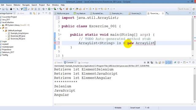Screen dimensions: 196x110
Task: Click the console horizontal scrollbar
Action: coord(123,104)
